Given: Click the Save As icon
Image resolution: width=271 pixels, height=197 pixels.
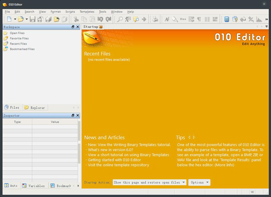Looking at the screenshot, I should (41, 19).
